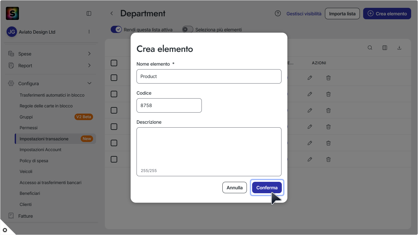Focus the Codice field containing 8758
The width and height of the screenshot is (418, 235).
point(169,105)
